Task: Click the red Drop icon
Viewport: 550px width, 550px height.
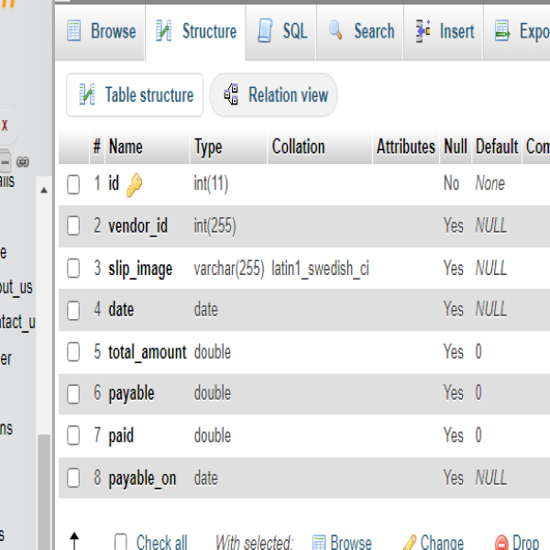Action: coord(501,543)
